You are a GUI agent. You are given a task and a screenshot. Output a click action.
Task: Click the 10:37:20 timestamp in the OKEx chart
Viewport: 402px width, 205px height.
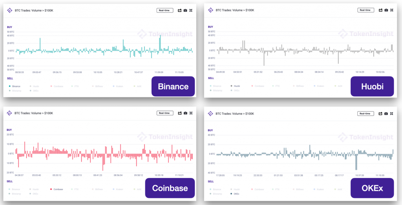pos(359,176)
